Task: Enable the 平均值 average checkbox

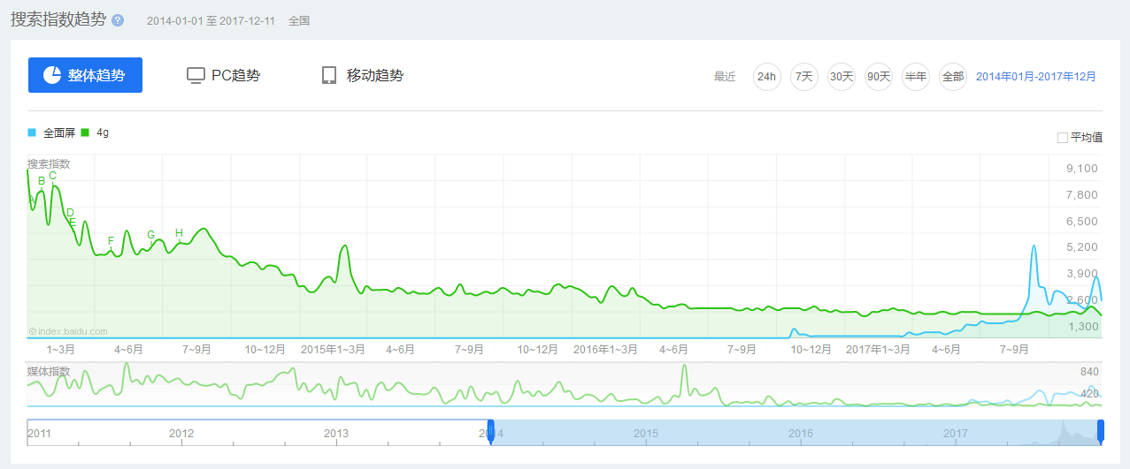Action: pos(1063,138)
